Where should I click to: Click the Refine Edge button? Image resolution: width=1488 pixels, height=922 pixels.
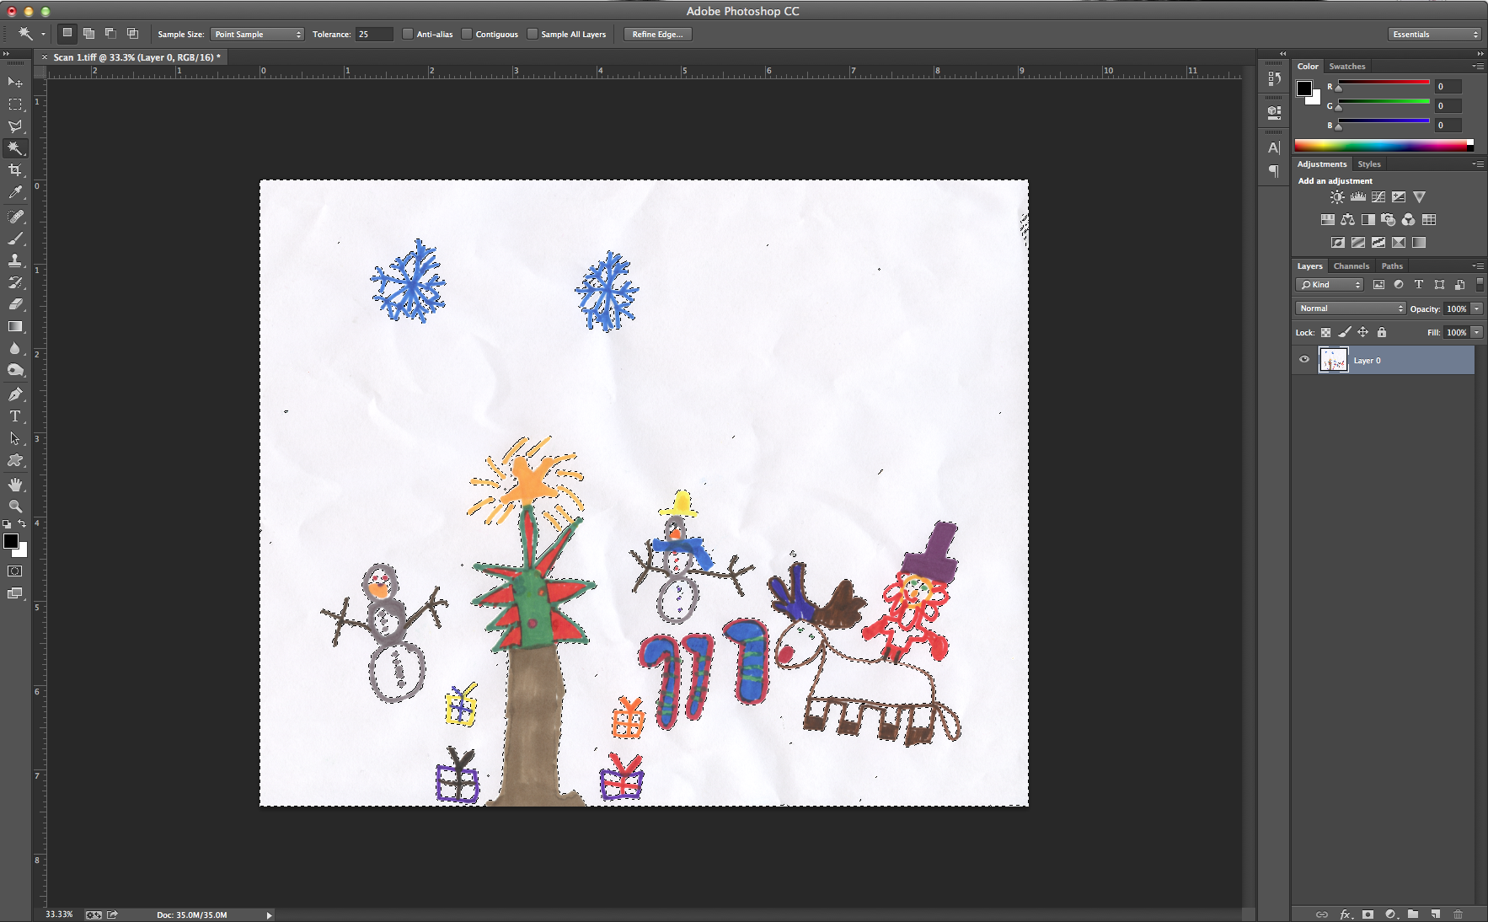[x=656, y=34]
